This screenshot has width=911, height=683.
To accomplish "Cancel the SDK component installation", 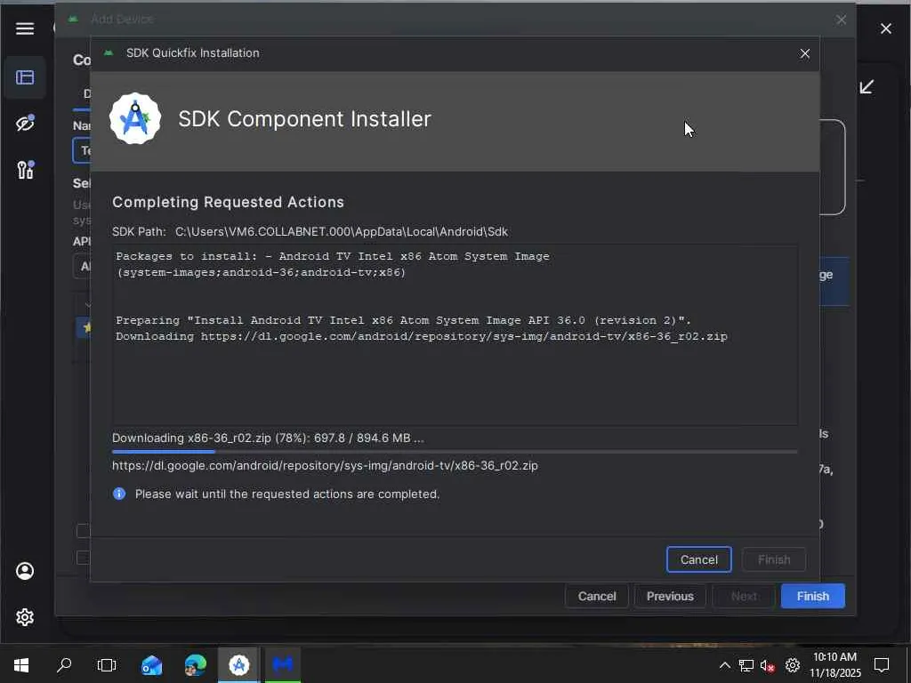I will point(699,559).
